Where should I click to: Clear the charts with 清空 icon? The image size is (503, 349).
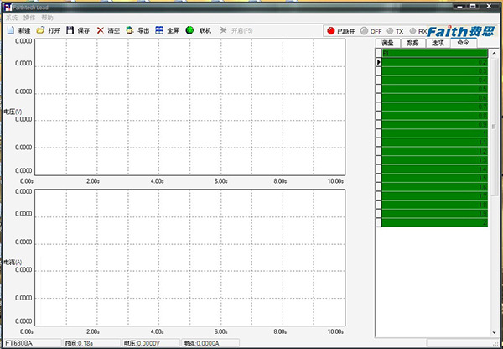click(x=101, y=30)
